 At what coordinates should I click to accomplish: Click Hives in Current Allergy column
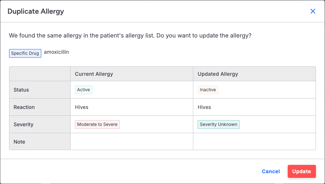pyautogui.click(x=81, y=107)
